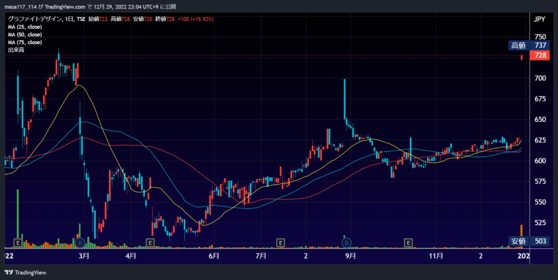Click the dividend D marker above 9月
Screen dimensions: 558x280
pos(347,242)
